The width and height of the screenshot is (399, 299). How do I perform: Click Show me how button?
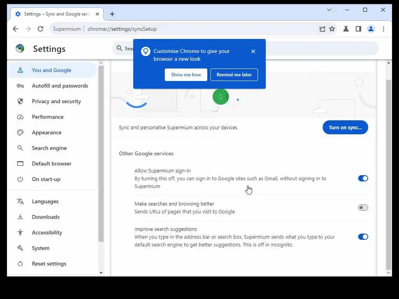(x=186, y=75)
